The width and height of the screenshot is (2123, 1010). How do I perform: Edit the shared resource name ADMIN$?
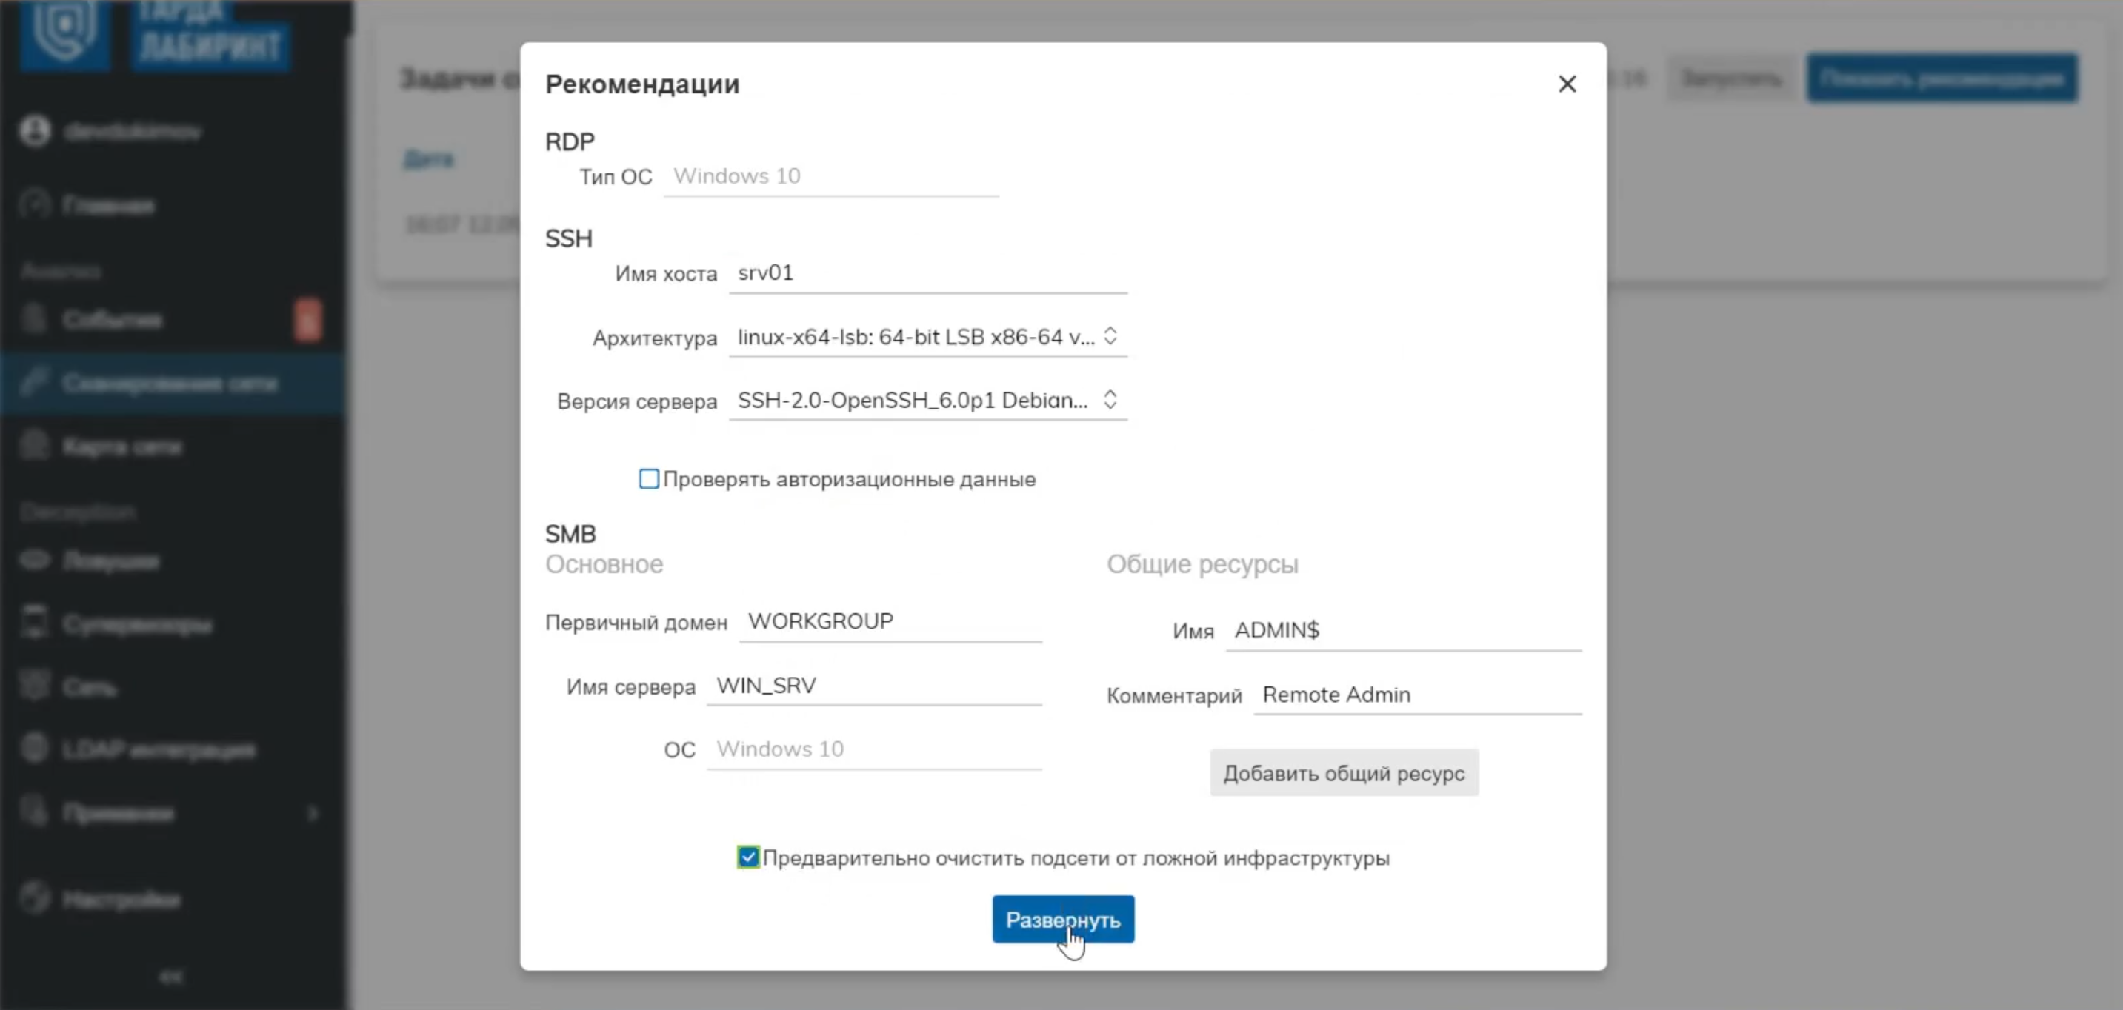[x=1403, y=631]
